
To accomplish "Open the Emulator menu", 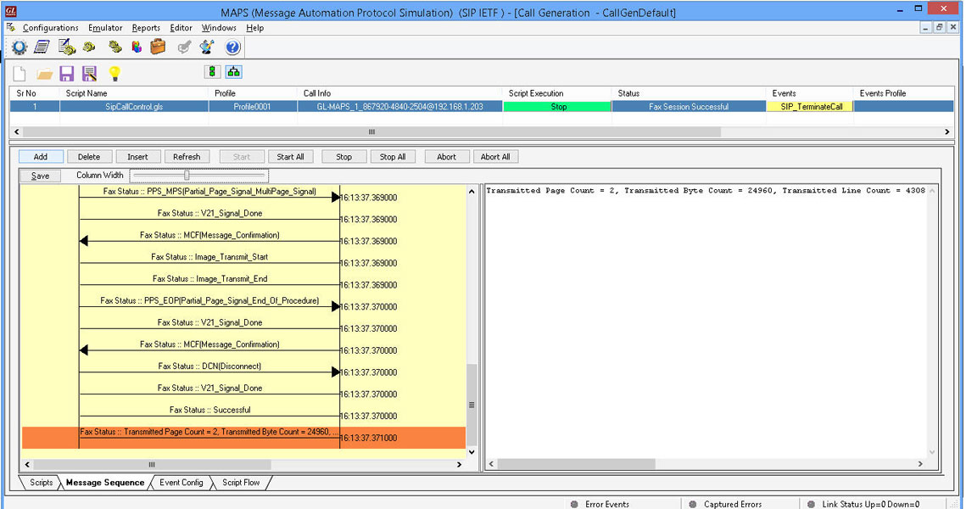I will (x=105, y=28).
